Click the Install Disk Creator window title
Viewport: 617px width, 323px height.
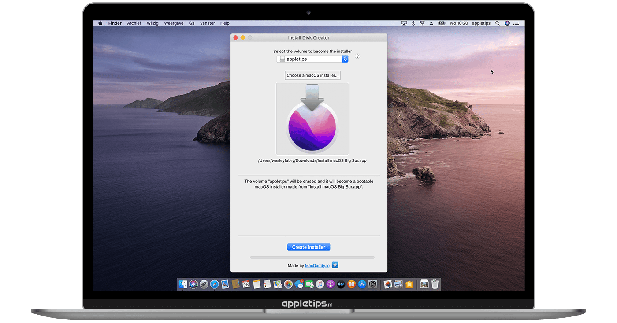click(x=308, y=38)
